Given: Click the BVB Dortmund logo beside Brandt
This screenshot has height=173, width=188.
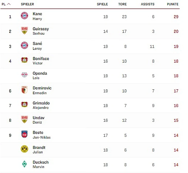Looking at the screenshot, I should tap(24, 149).
